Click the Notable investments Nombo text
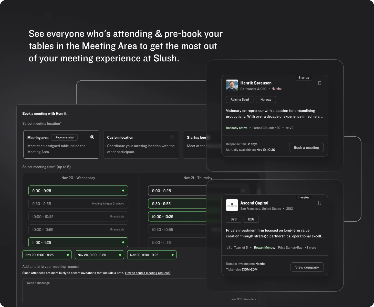Screen dimensions: 374x307 pyautogui.click(x=246, y=264)
